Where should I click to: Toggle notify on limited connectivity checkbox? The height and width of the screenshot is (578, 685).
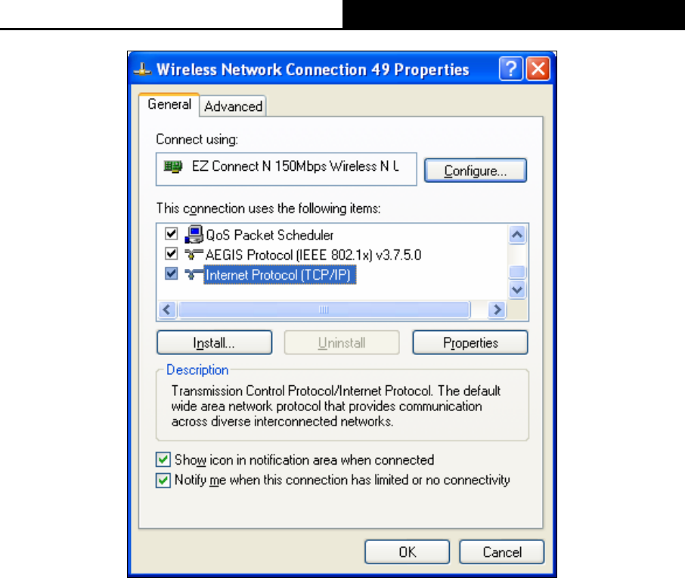(163, 481)
